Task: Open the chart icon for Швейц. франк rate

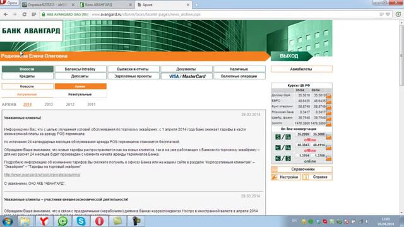Action: 329,118
